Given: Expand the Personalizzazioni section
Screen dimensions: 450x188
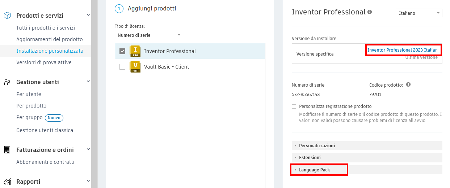Looking at the screenshot, I should coord(316,145).
